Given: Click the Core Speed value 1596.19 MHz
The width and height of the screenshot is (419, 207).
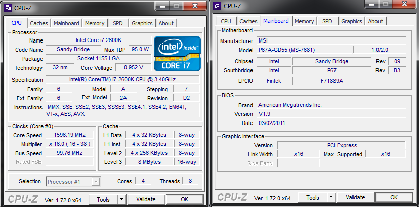Looking at the screenshot, I should pyautogui.click(x=69, y=135).
